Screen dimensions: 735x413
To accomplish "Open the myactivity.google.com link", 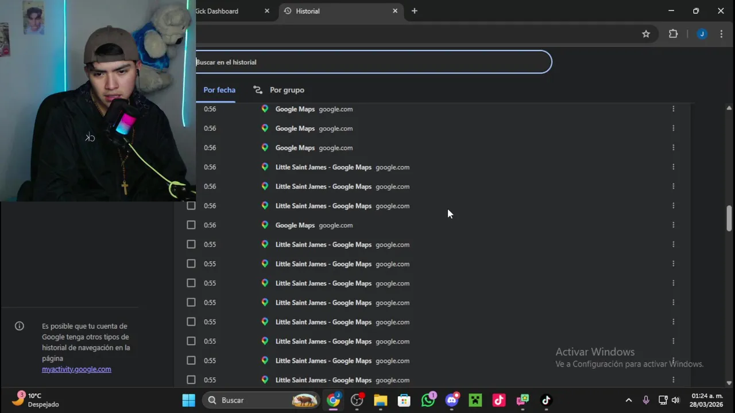I will [76, 369].
